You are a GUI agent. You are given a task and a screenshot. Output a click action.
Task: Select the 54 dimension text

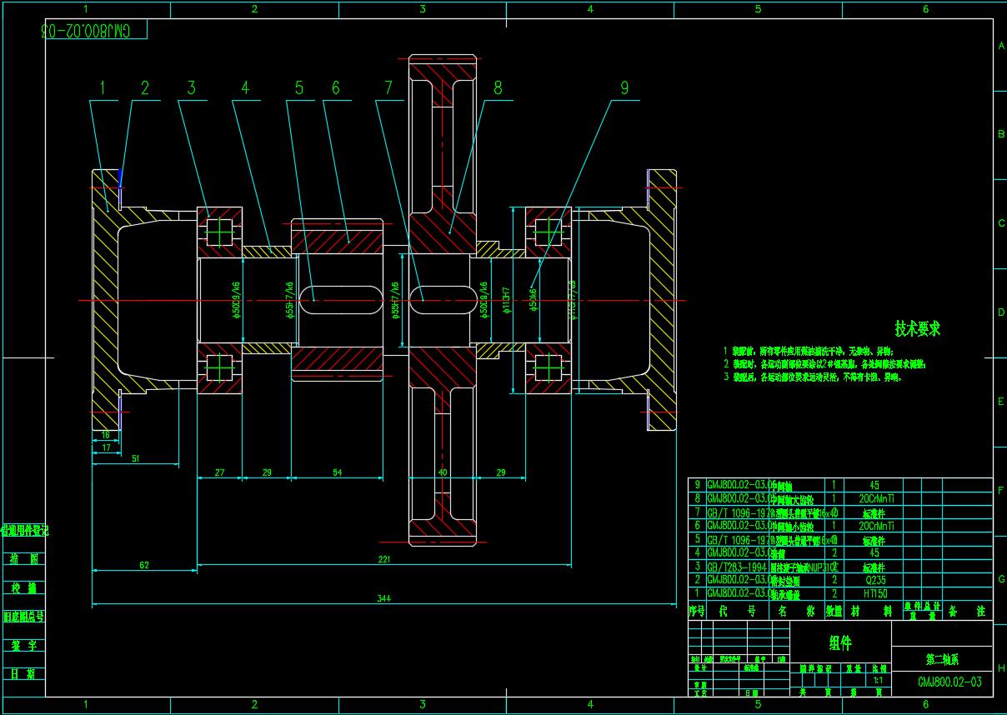coord(337,472)
